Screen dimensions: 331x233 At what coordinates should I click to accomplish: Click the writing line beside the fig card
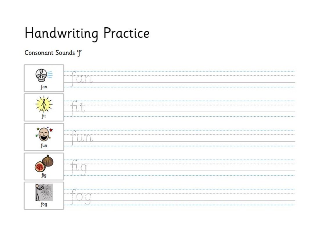(179, 168)
